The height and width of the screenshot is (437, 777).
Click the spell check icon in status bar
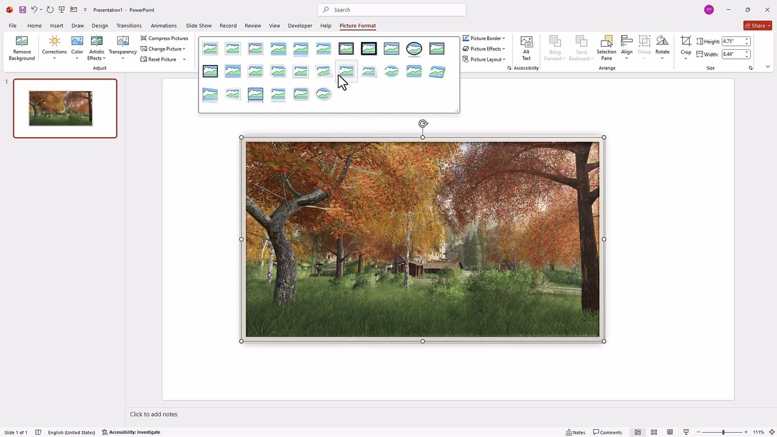[x=38, y=432]
